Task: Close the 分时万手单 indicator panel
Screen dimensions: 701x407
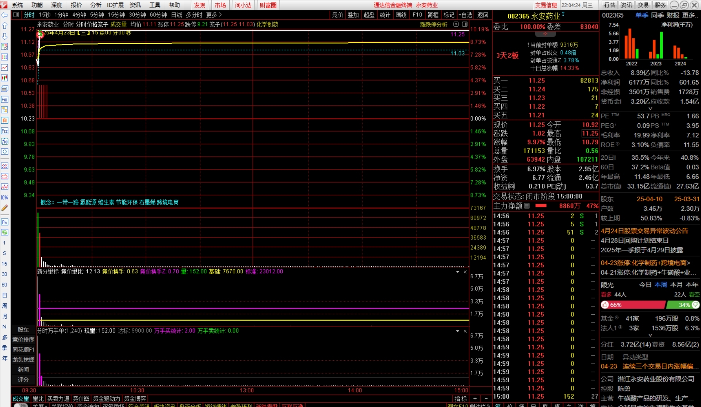Action: [465, 331]
